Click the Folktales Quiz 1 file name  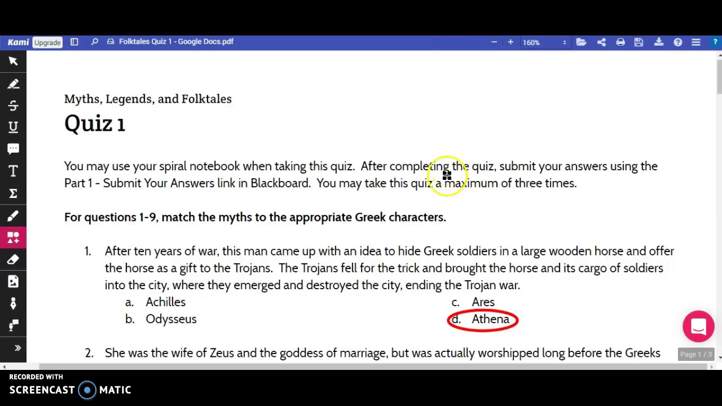click(x=176, y=42)
